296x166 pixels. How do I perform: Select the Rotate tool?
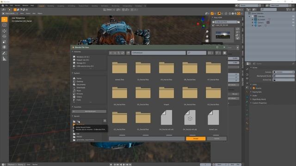5,36
